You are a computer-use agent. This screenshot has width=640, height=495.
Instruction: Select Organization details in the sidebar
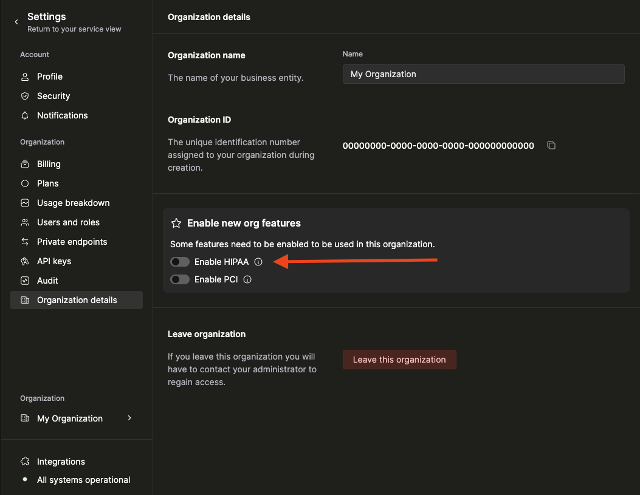(77, 299)
